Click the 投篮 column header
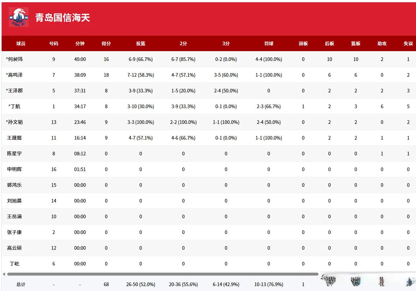This screenshot has width=416, height=291. tap(141, 43)
